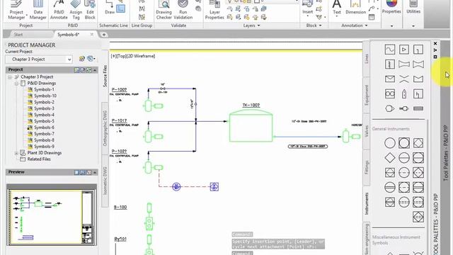Open the Orthographic DWG side tab
Image resolution: width=453 pixels, height=255 pixels.
coord(105,128)
